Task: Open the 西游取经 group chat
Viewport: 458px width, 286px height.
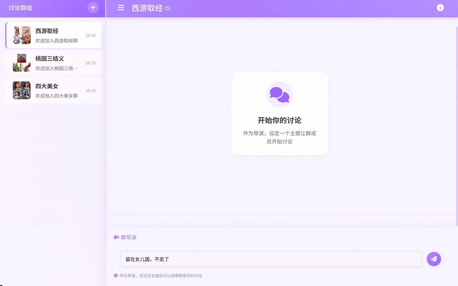Action: click(54, 35)
